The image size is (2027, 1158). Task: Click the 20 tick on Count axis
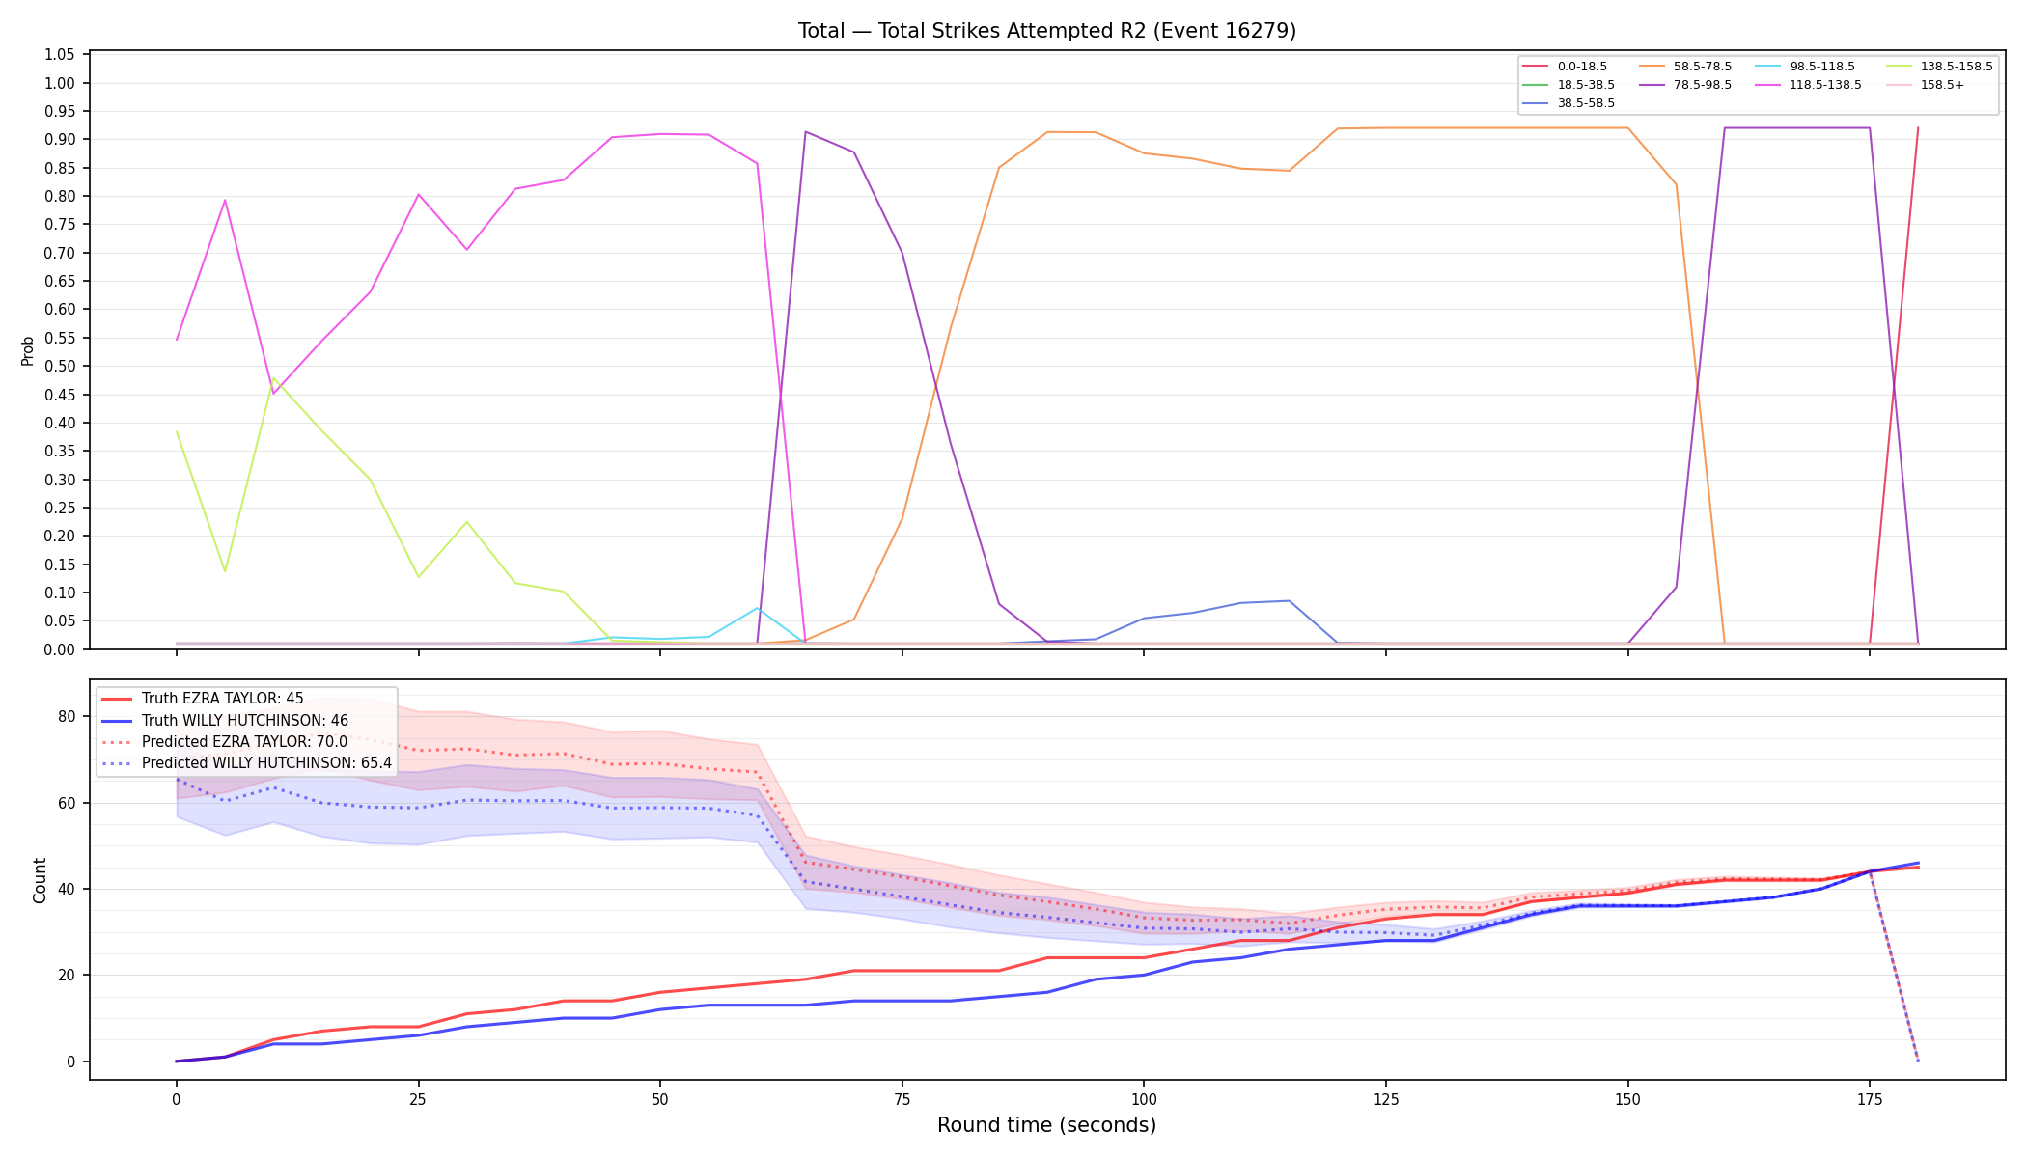click(67, 975)
